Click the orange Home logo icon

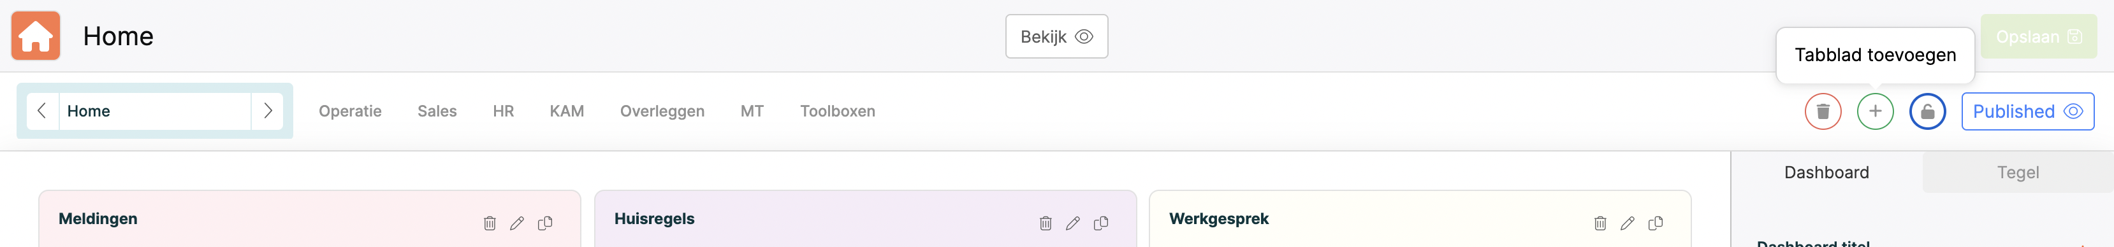tap(35, 36)
